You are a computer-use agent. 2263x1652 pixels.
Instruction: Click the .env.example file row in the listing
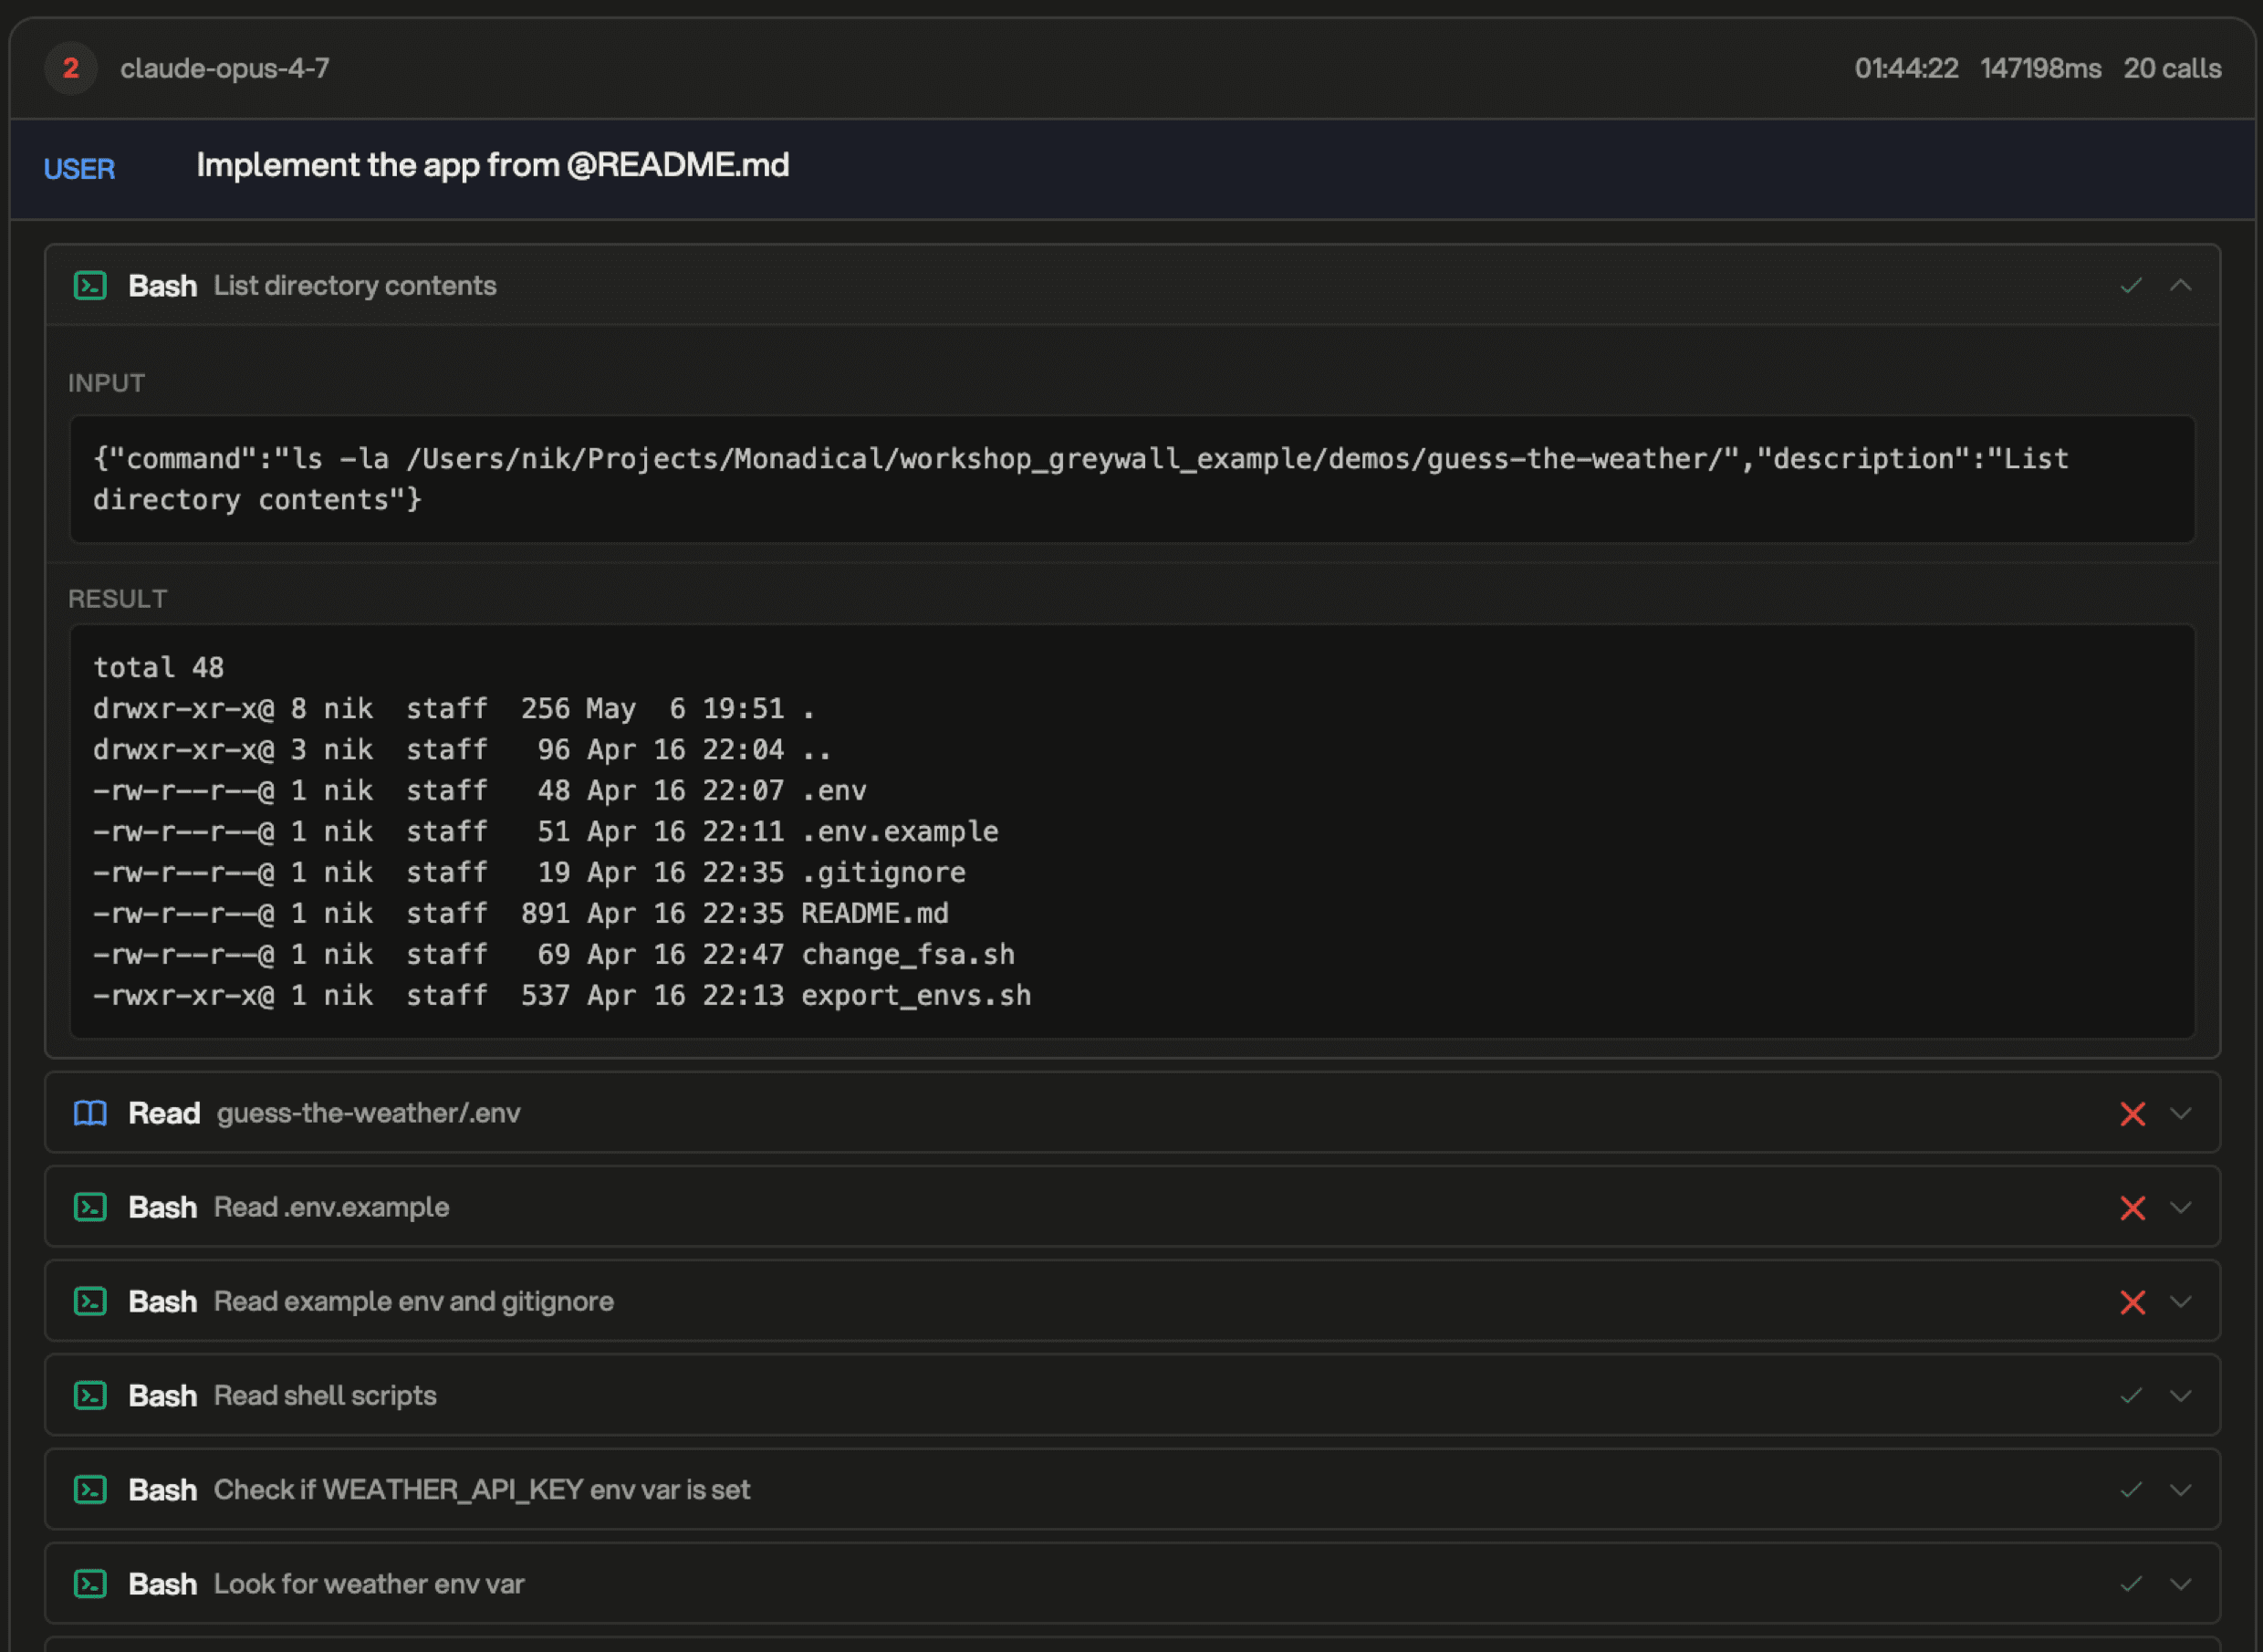[x=546, y=831]
